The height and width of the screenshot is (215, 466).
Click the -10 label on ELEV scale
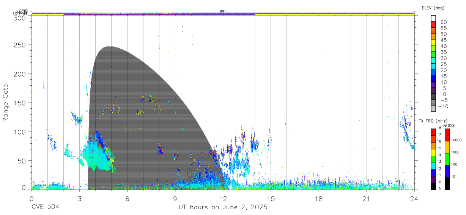coord(444,106)
